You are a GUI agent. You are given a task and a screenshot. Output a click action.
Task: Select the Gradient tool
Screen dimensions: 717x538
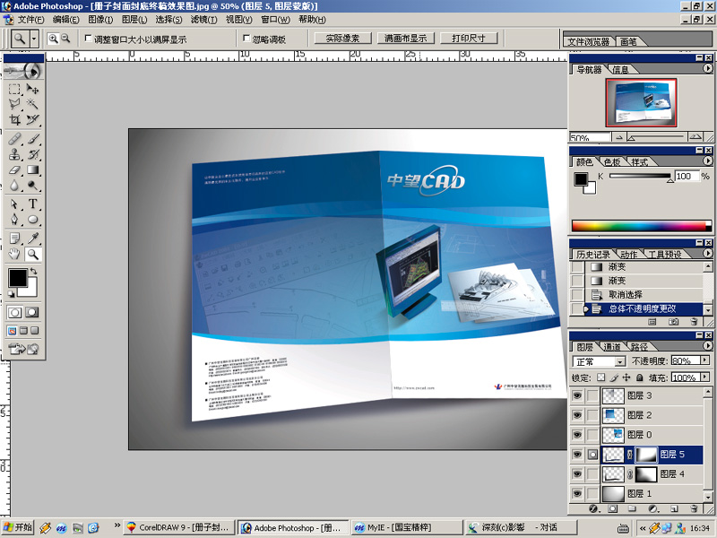coord(32,169)
